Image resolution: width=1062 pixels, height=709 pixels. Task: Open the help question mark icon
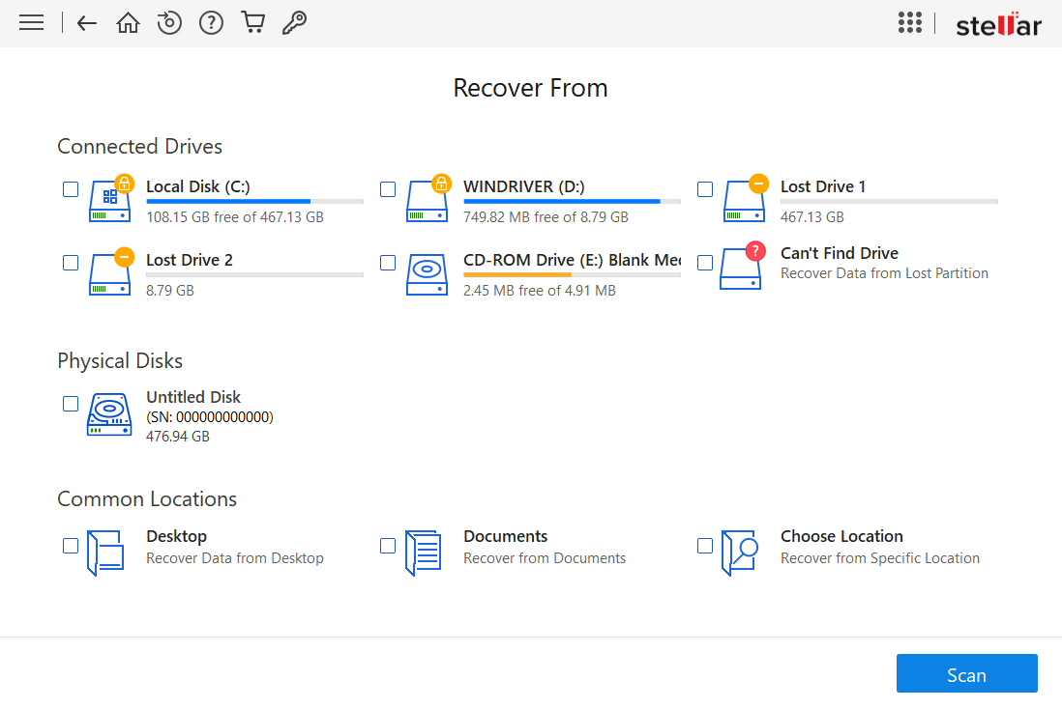point(211,23)
